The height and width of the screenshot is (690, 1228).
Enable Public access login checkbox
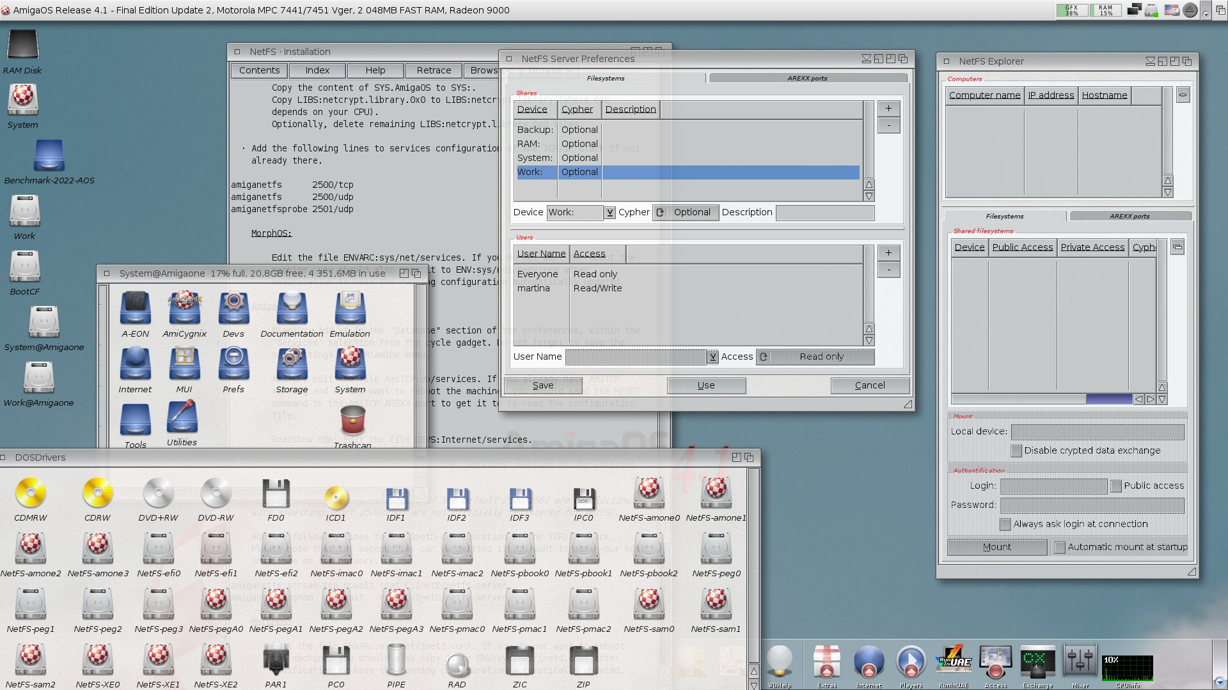coord(1115,484)
